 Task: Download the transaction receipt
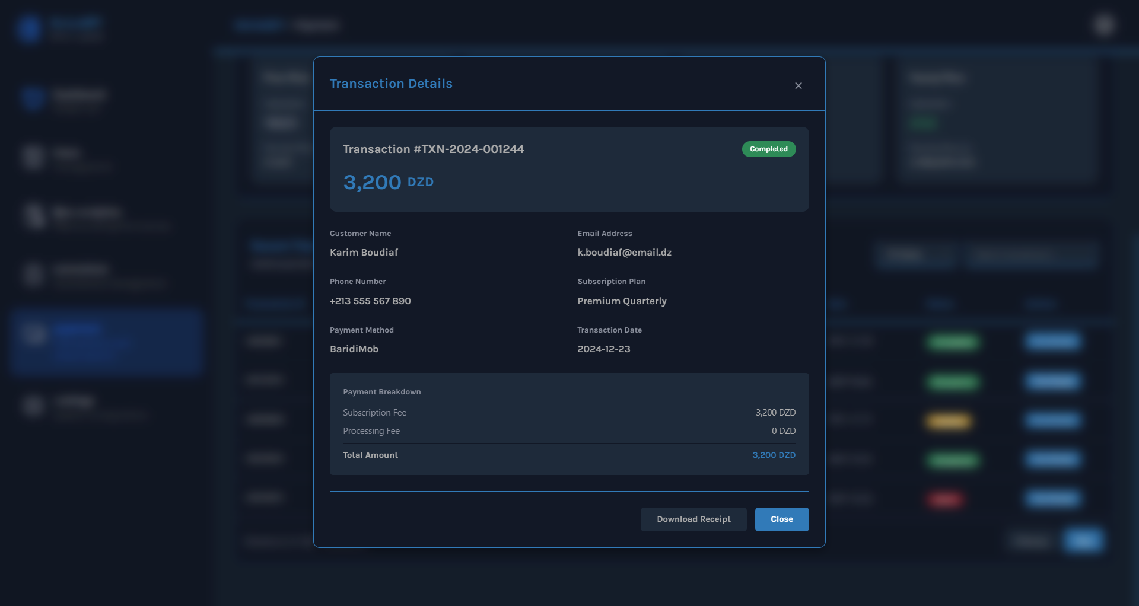pyautogui.click(x=693, y=519)
